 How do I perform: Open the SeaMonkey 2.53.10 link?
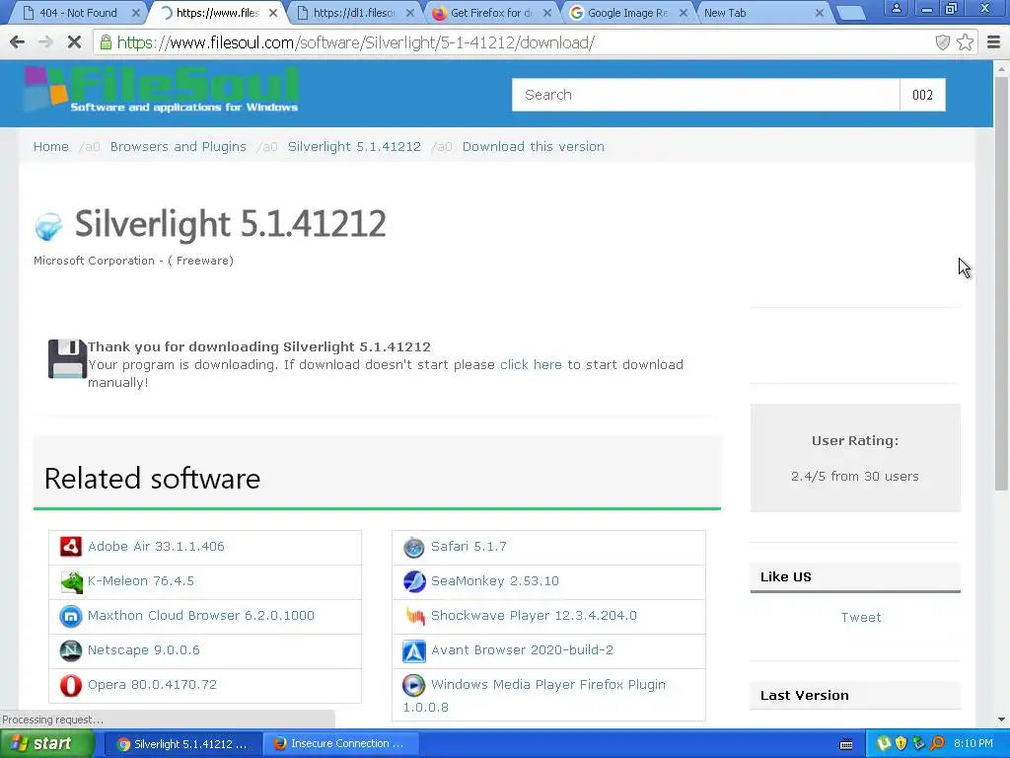click(x=495, y=581)
